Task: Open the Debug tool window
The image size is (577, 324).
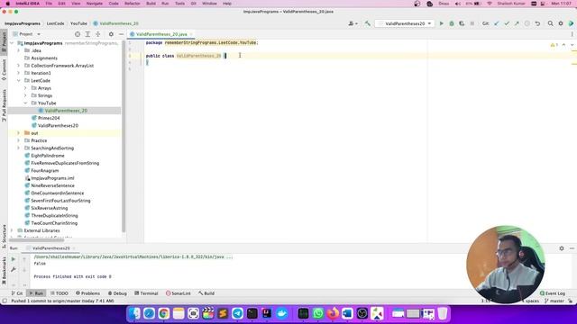Action: point(117,293)
